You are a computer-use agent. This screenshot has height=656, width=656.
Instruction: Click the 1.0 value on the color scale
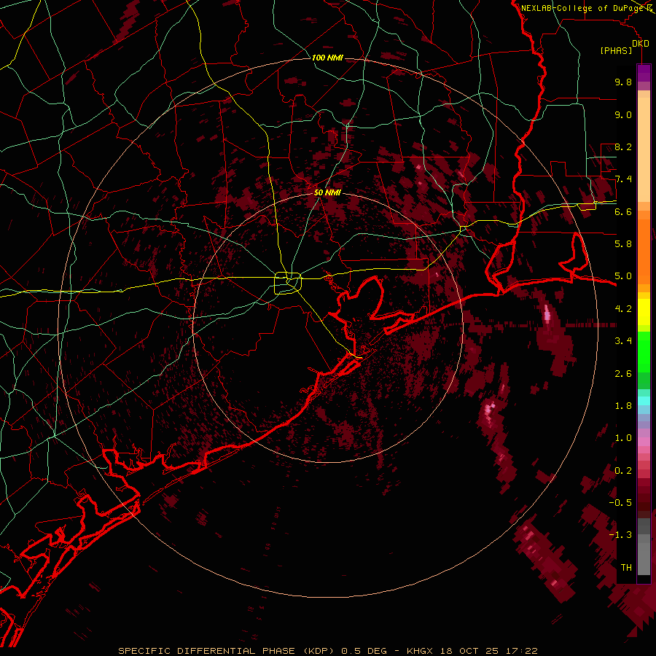[x=623, y=438]
